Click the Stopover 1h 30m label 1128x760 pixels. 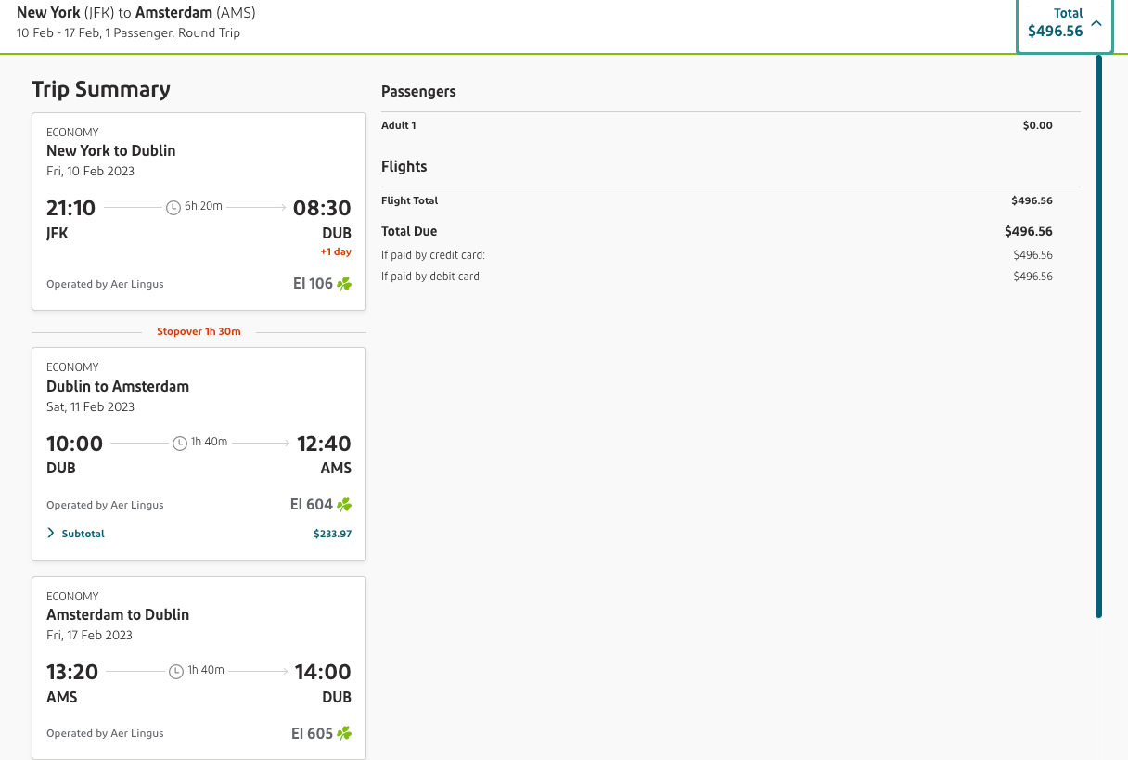pyautogui.click(x=199, y=331)
